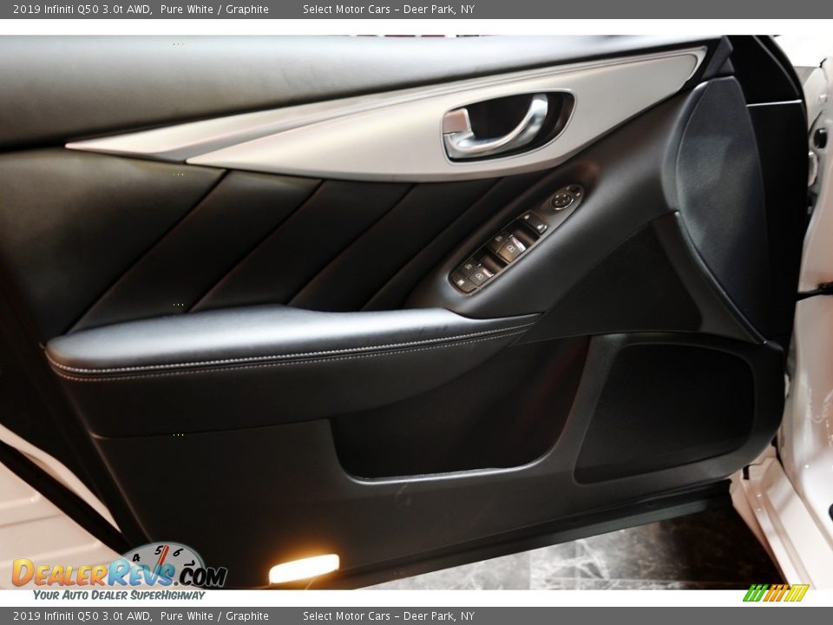Click the top caption "2019 Infiniti Q50 3.0t AWD"
This screenshot has height=625, width=833.
coord(82,10)
